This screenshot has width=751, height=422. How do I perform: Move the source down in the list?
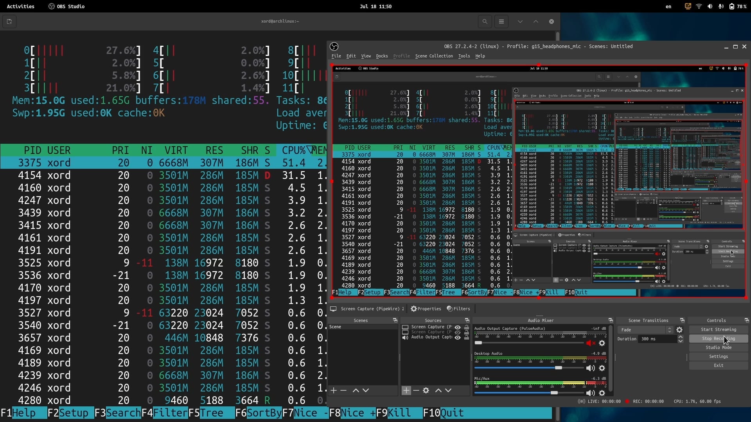point(448,390)
